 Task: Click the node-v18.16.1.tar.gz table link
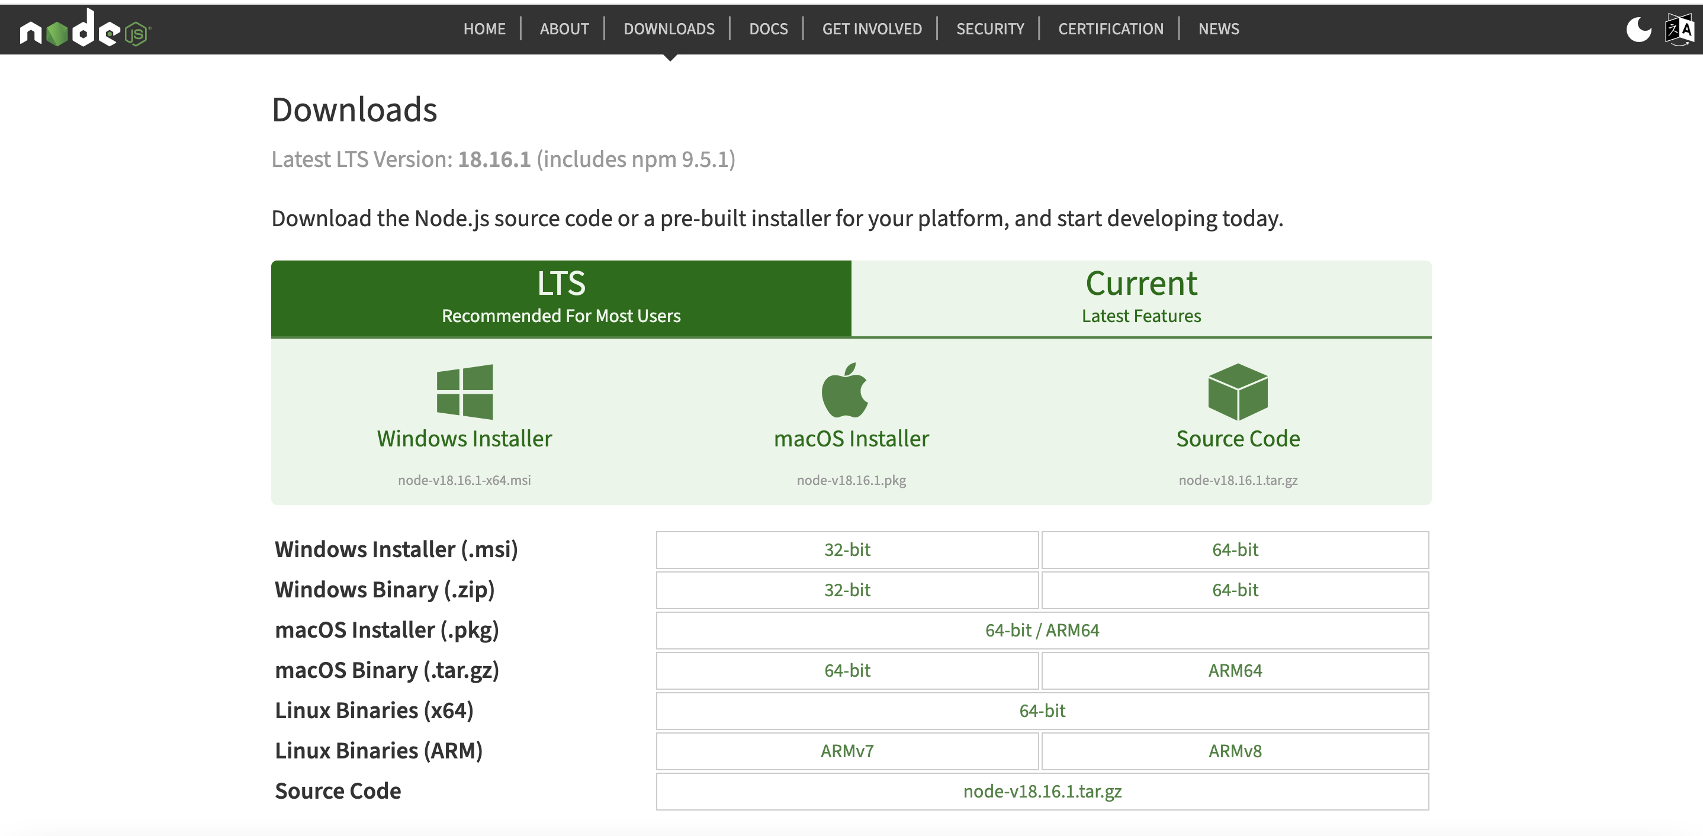point(1042,792)
